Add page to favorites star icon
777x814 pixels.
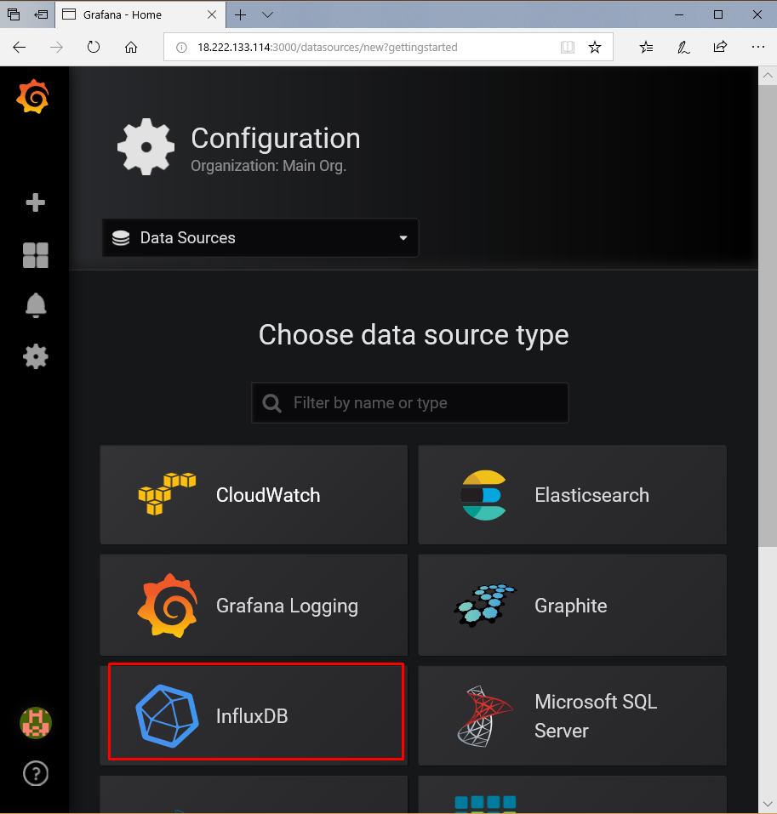(x=595, y=48)
